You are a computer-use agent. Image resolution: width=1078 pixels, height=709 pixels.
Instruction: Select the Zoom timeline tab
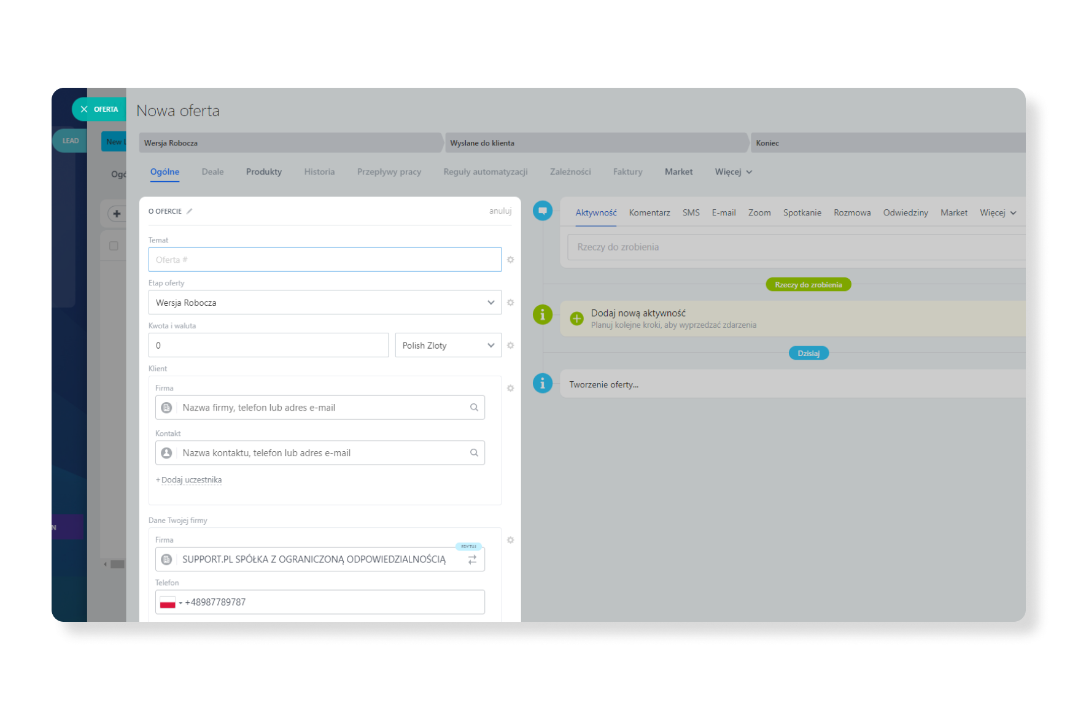(x=759, y=213)
